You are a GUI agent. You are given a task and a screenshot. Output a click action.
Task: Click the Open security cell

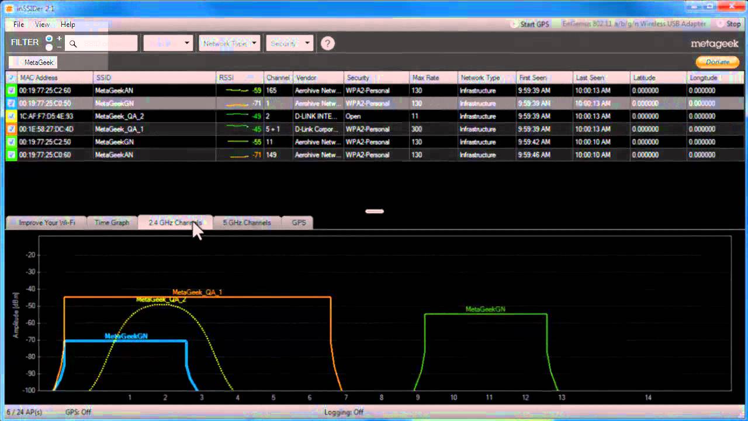click(x=353, y=116)
